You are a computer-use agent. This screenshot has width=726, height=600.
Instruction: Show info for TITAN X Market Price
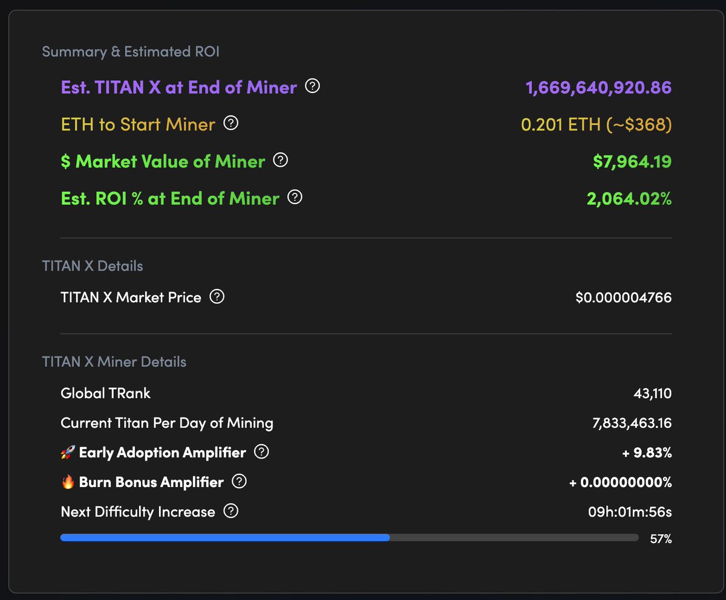[217, 297]
